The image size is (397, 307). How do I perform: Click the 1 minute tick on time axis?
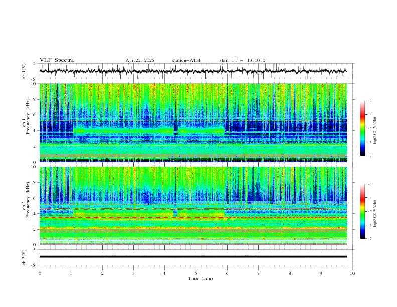pyautogui.click(x=71, y=273)
